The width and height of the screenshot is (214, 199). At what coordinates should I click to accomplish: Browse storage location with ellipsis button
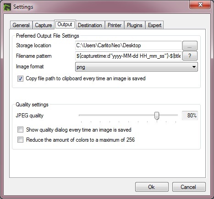pyautogui.click(x=190, y=45)
